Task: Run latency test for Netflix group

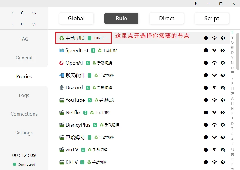Action: tap(214, 112)
